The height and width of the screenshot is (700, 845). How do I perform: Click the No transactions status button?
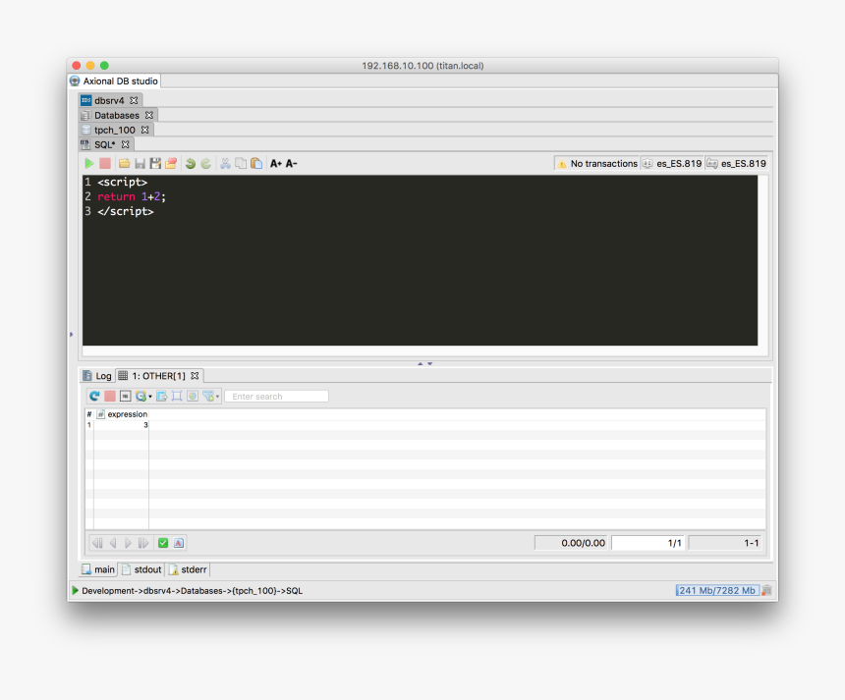pyautogui.click(x=596, y=164)
